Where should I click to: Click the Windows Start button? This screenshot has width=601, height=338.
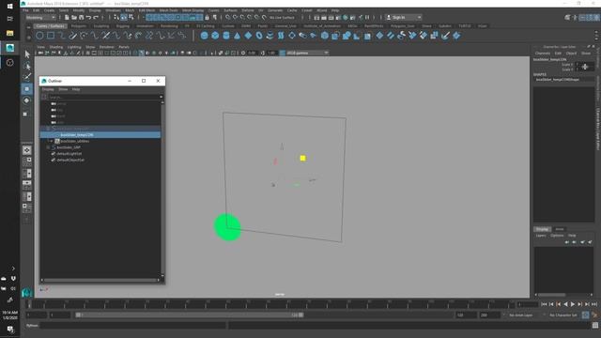coord(10,7)
